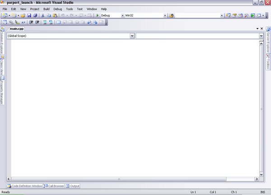The height and width of the screenshot is (195, 271).
Task: Open the Help menu
Action: click(x=104, y=9)
